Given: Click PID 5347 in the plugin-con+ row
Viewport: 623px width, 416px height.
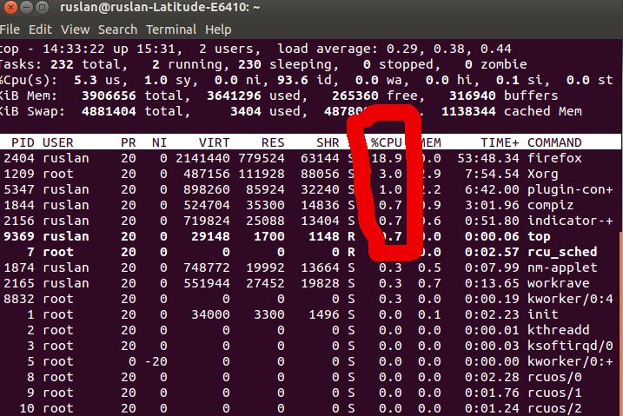Looking at the screenshot, I should (x=19, y=189).
